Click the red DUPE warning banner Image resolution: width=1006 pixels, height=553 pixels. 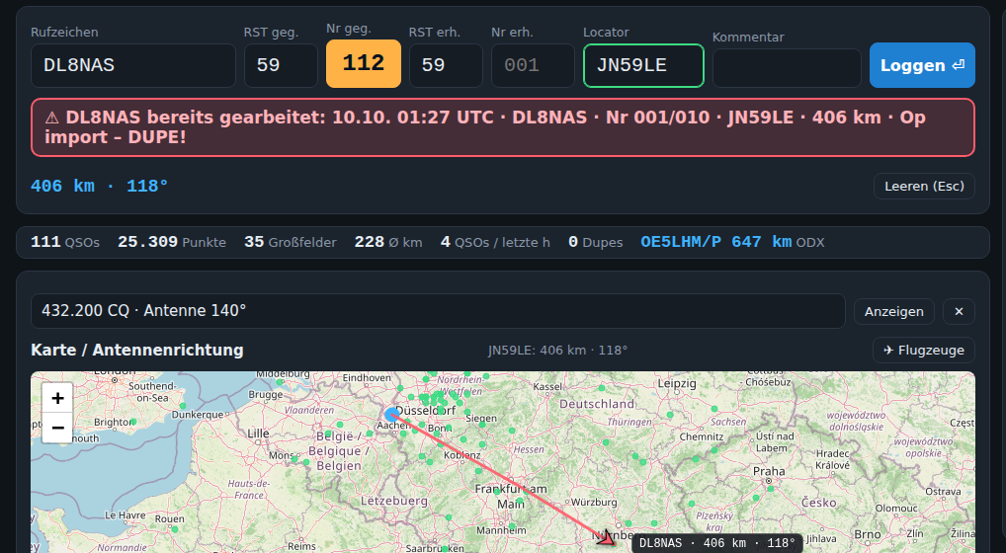pyautogui.click(x=503, y=127)
